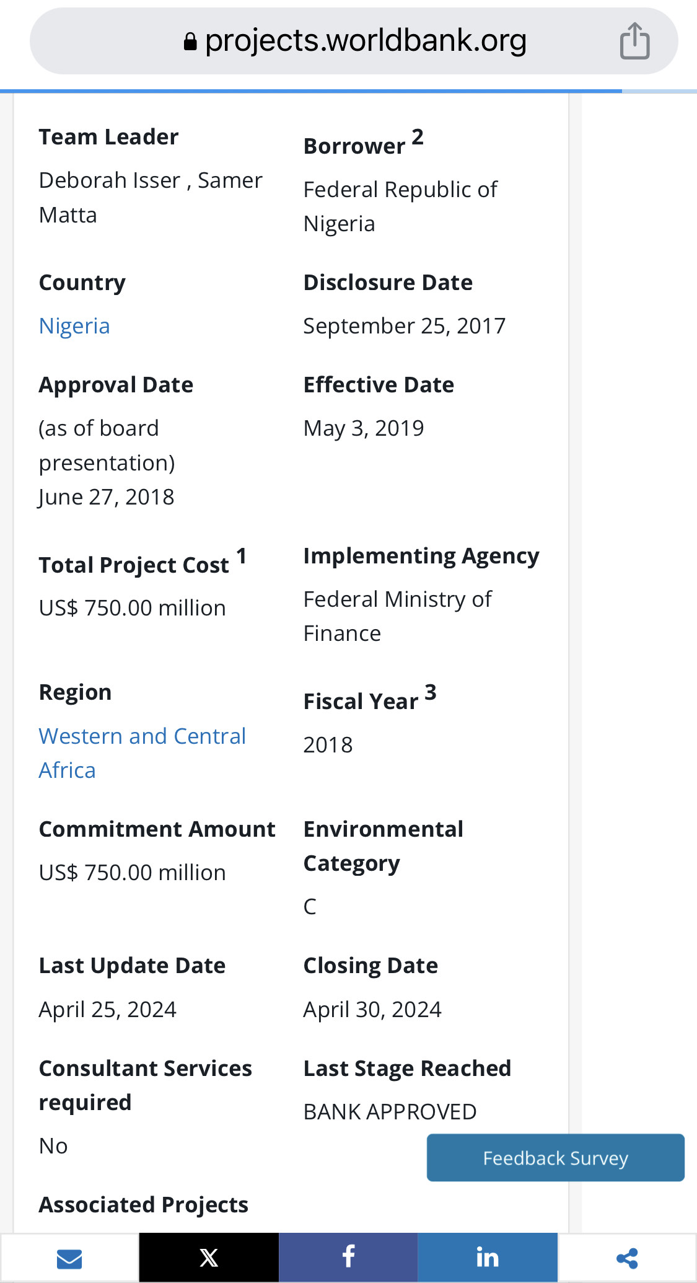
Task: Select the environmental category value C
Action: 310,907
